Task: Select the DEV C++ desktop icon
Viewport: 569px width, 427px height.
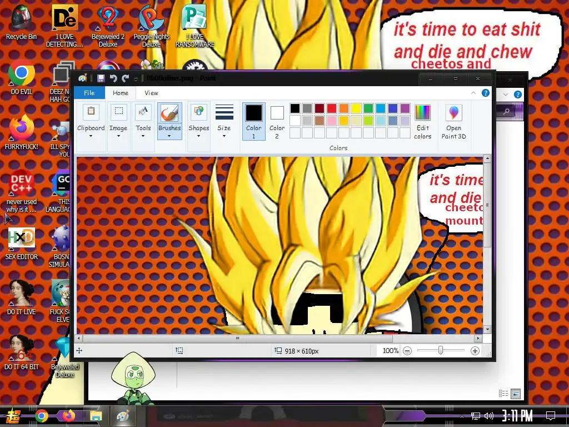Action: (21, 191)
